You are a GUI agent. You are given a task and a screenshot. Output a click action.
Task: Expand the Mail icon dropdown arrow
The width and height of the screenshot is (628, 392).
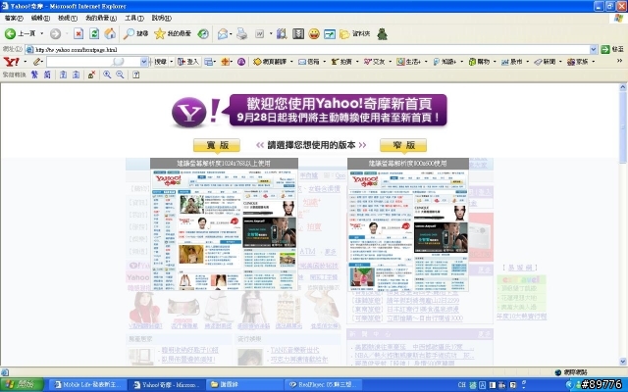[x=232, y=34]
